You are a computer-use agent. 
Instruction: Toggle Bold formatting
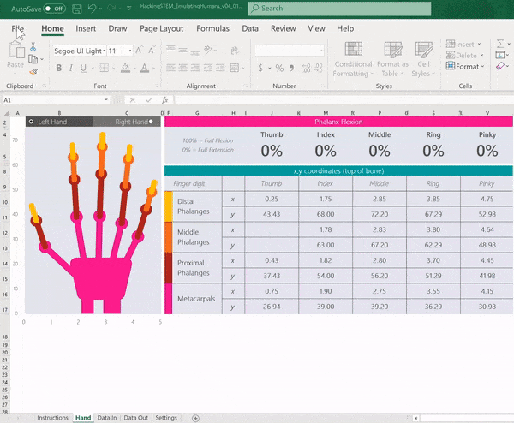(58, 68)
